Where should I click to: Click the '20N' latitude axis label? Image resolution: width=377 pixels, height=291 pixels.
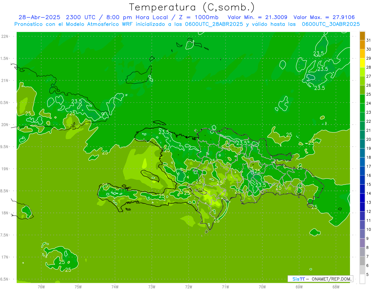coord(5,125)
